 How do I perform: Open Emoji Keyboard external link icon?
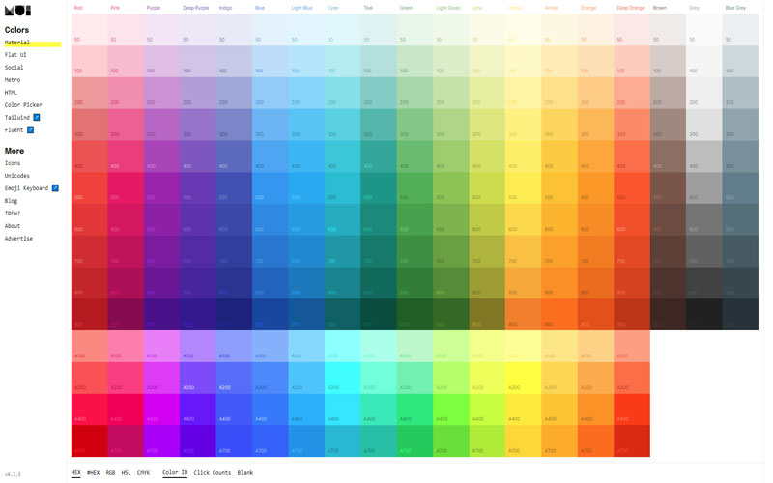point(55,188)
